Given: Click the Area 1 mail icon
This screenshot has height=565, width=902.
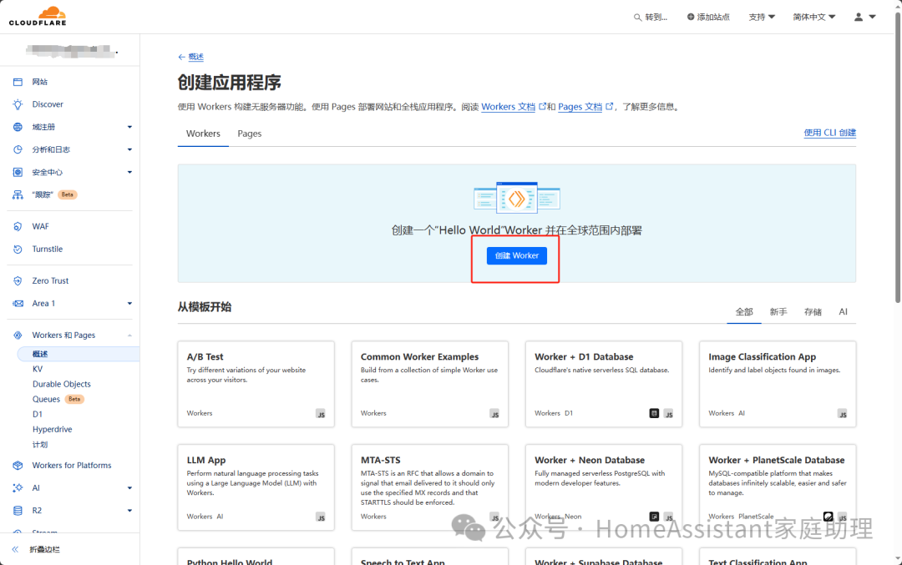Looking at the screenshot, I should [18, 304].
